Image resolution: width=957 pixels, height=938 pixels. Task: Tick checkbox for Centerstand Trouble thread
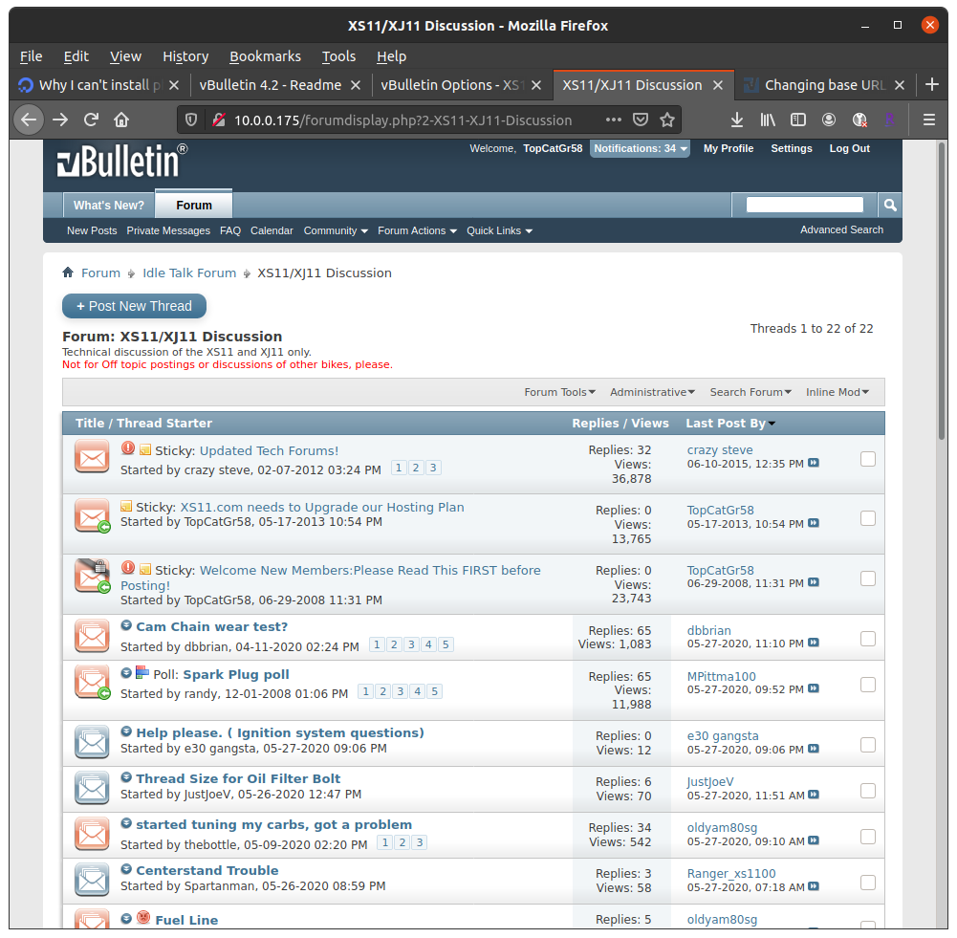click(868, 882)
